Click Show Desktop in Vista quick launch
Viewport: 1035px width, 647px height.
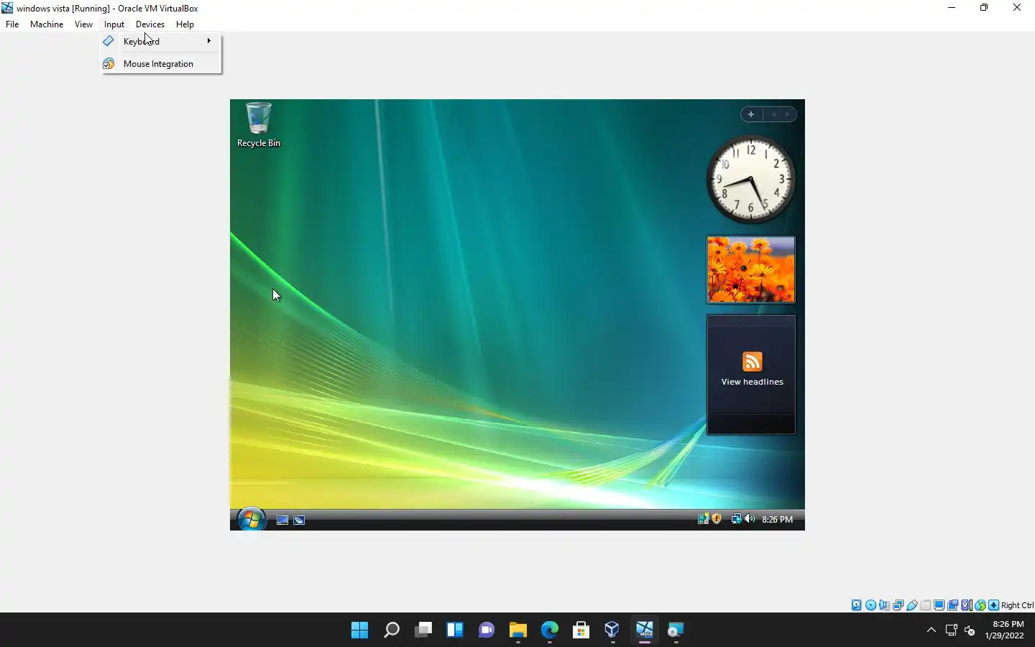(x=282, y=520)
